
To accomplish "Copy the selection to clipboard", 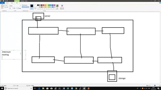I will coord(6,7).
